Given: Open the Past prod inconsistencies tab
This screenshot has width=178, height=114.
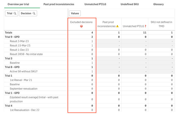Looking at the screenshot, I should click(59, 4).
